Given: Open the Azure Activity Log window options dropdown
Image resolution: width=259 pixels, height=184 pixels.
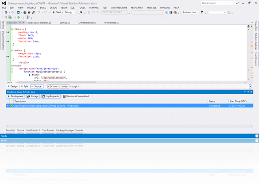Looking at the screenshot, I should [245, 92].
